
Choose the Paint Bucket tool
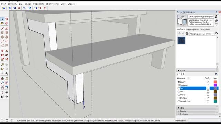coord(2,23)
